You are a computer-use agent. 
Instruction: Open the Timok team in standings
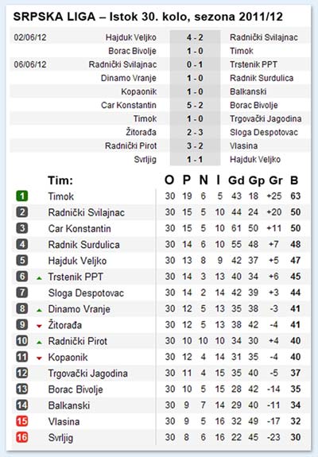pyautogui.click(x=60, y=196)
